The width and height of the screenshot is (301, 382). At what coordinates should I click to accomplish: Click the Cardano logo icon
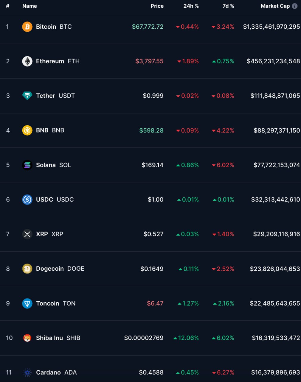tap(27, 372)
